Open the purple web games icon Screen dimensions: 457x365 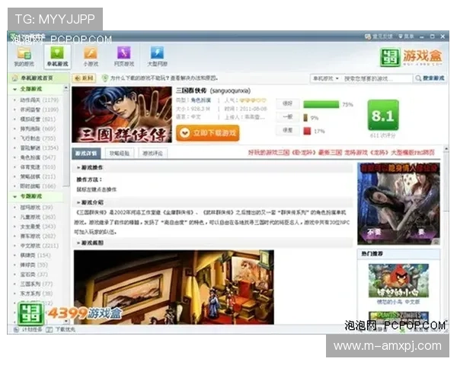124,53
